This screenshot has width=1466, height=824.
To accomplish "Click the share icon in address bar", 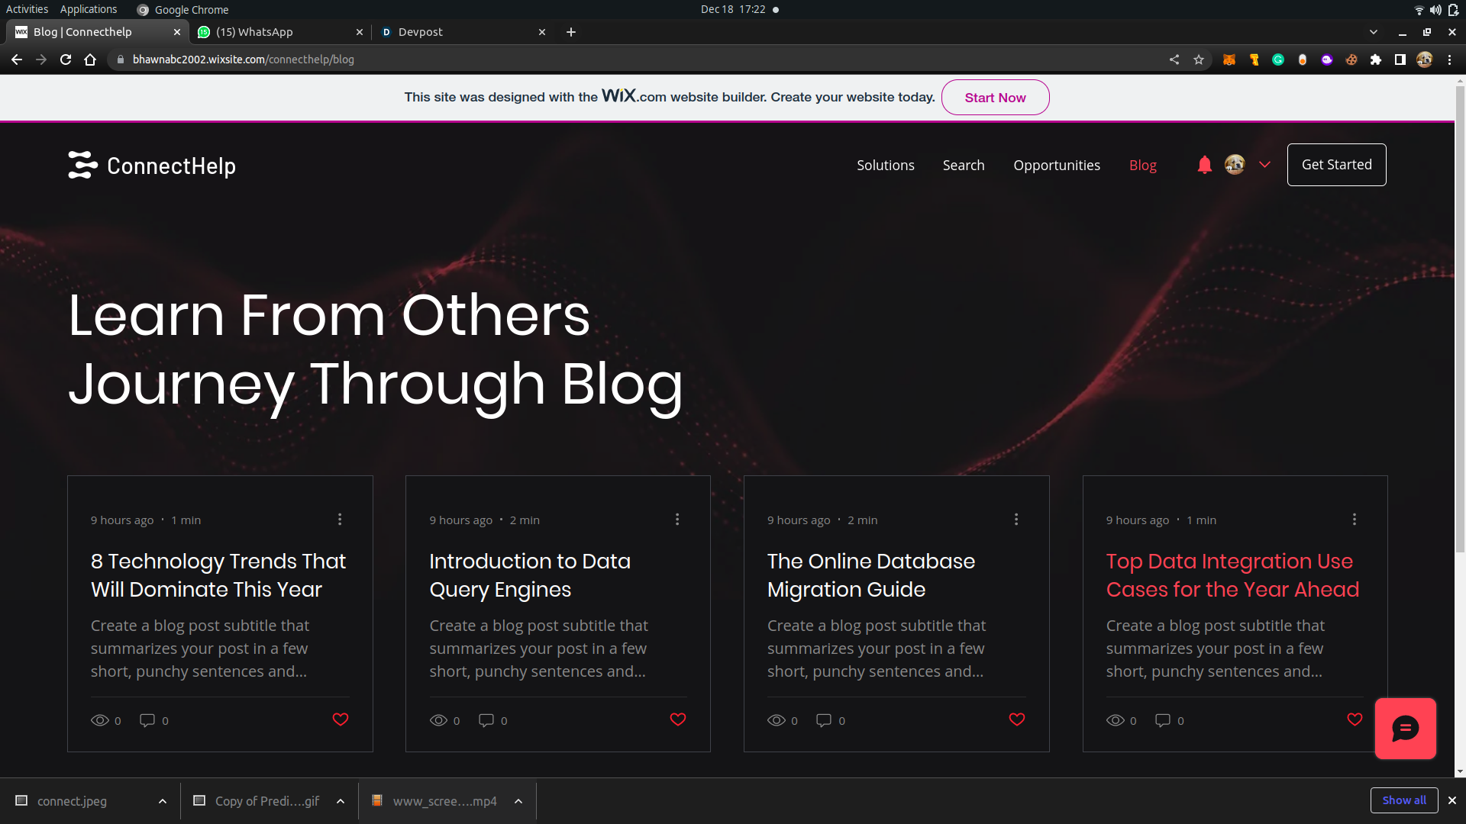I will click(1174, 60).
